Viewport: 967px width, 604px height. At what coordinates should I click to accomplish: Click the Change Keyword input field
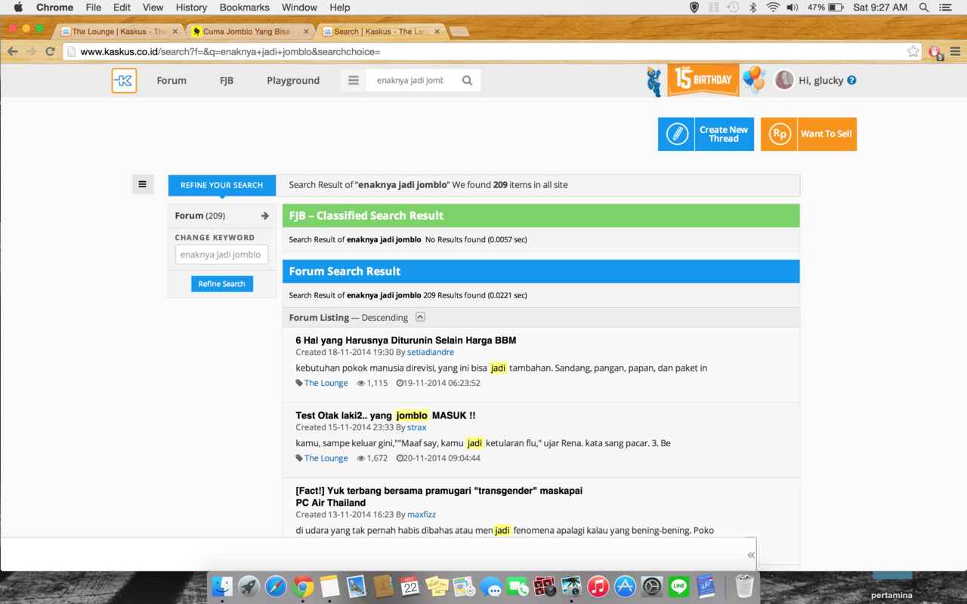pyautogui.click(x=221, y=254)
